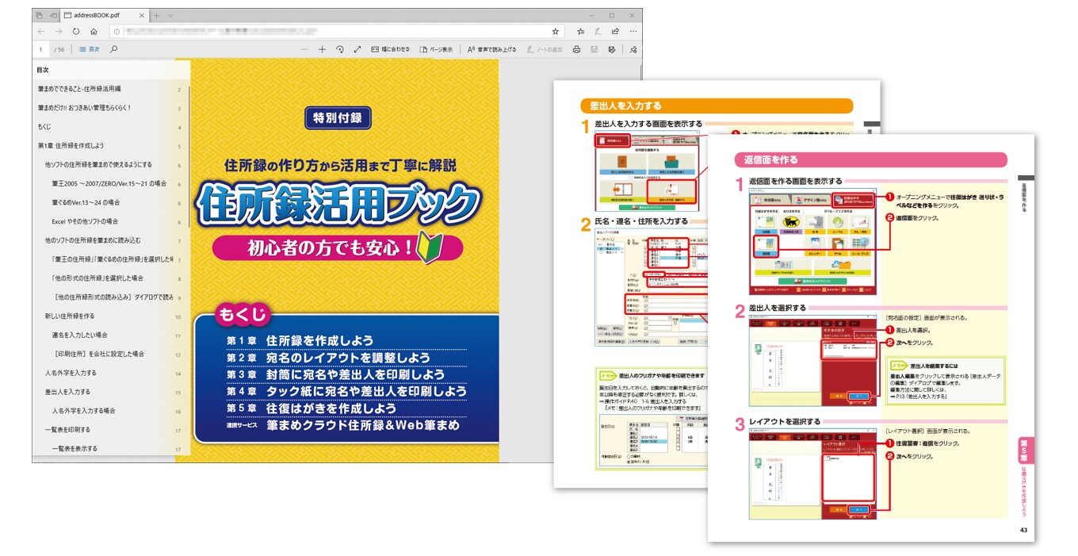Save PDF as with pen-floppy icon
Screen dimensions: 1078x556
click(x=611, y=49)
